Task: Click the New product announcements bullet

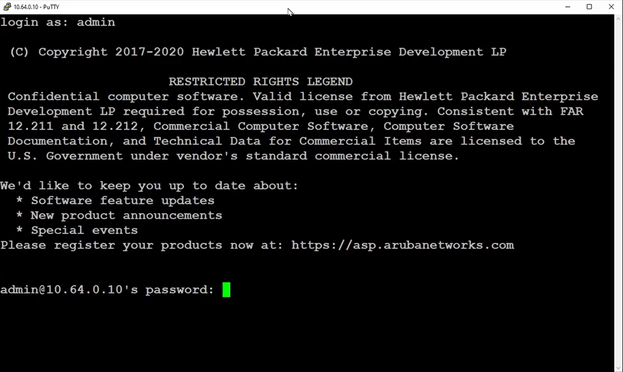Action: 119,215
